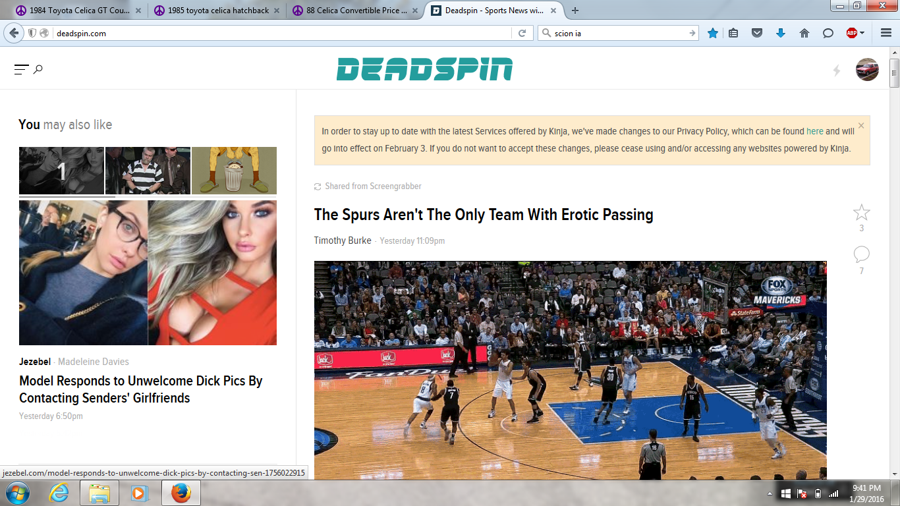The image size is (900, 506).
Task: Open The Spurs Aren't The Only Team headline
Action: pyautogui.click(x=484, y=214)
